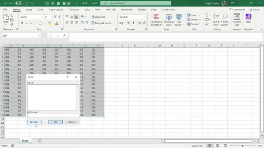Screen dimensions: 264x148
Task: Switch to the Page Layout tab
Action: [56, 9]
